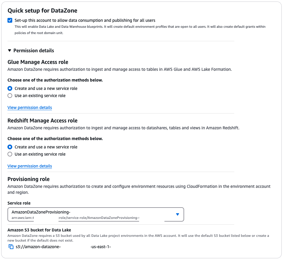This screenshot has width=285, height=261.
Task: Click the AmazonDataZoneProvisioning role name
Action: [41, 212]
